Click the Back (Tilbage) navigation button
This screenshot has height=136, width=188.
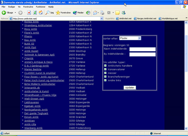click(8, 13)
